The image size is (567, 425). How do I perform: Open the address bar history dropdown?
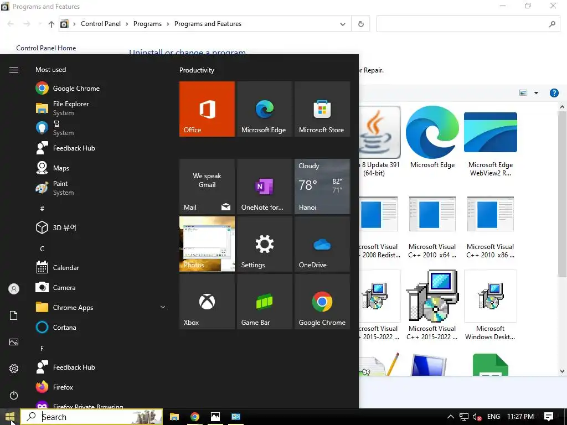point(342,24)
